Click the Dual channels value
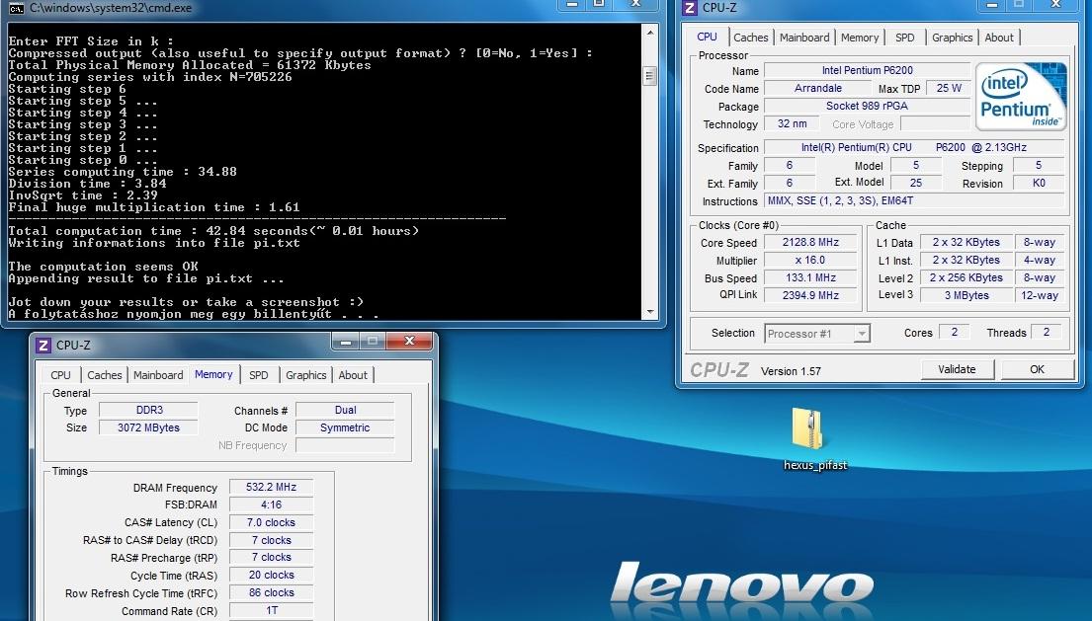Viewport: 1092px width, 621px height. 345,411
